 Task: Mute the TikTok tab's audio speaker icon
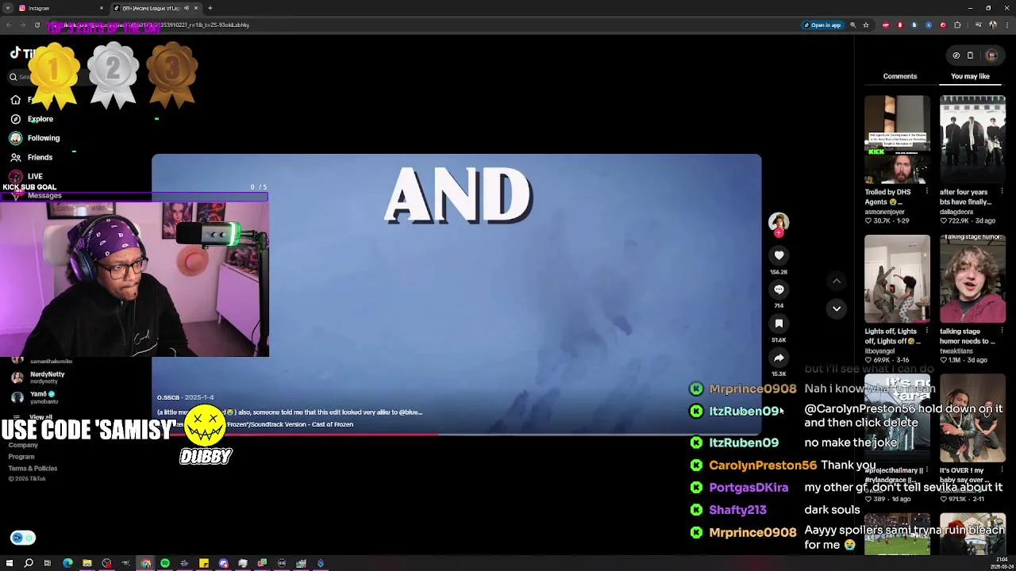click(x=187, y=8)
